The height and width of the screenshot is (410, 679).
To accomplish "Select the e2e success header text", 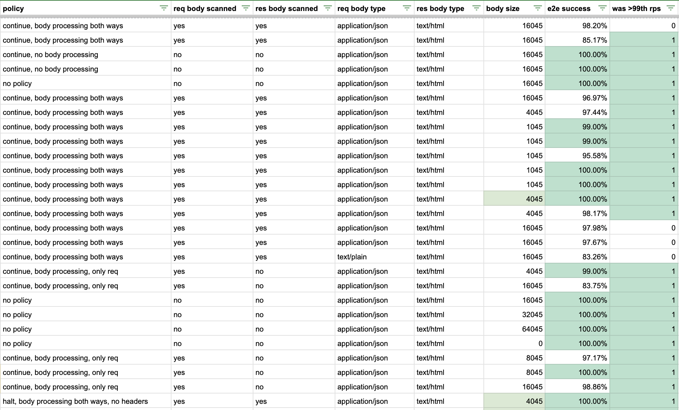I will tap(569, 9).
